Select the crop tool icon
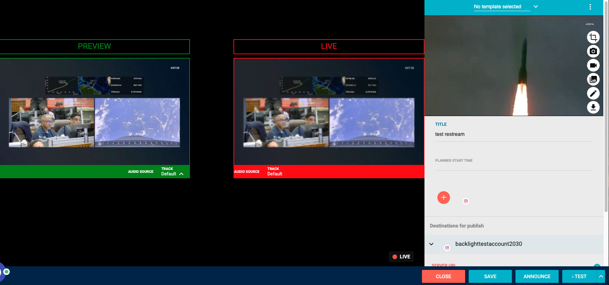 pyautogui.click(x=593, y=37)
